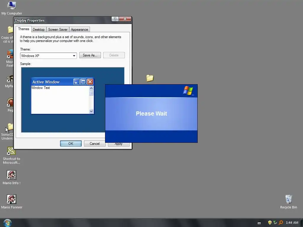The width and height of the screenshot is (303, 227).
Task: Click the sample Active Window minimize button
Action: (x=76, y=82)
